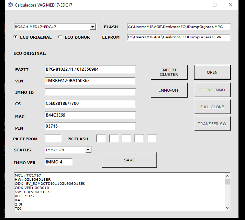The image size is (245, 220).
Task: Click the PIN field showing 03715
Action: tap(90, 127)
